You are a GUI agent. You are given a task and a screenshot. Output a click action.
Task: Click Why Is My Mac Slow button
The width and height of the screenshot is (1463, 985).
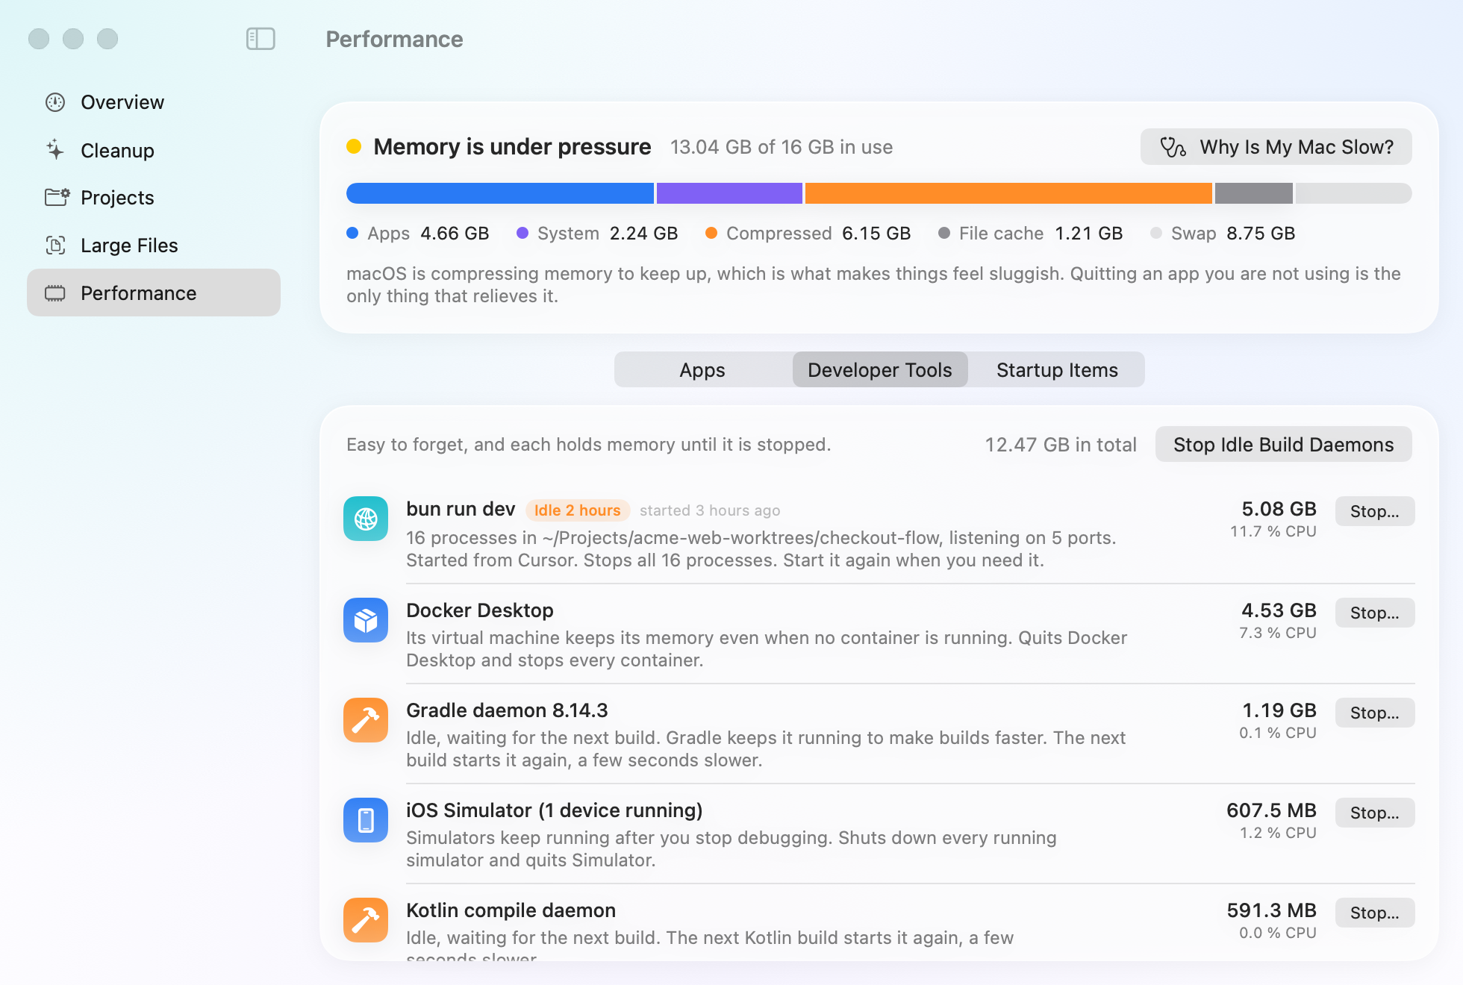[1276, 147]
